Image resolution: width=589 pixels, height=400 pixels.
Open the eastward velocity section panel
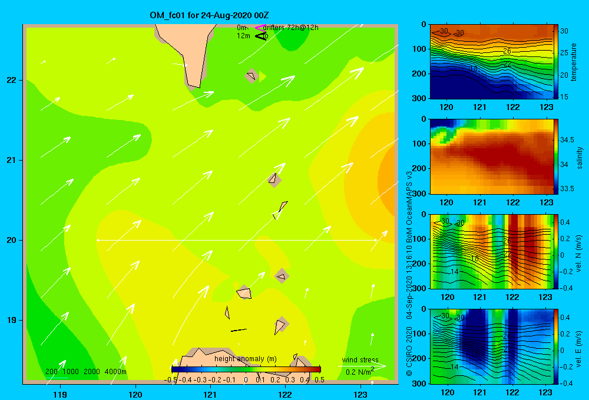[491, 346]
